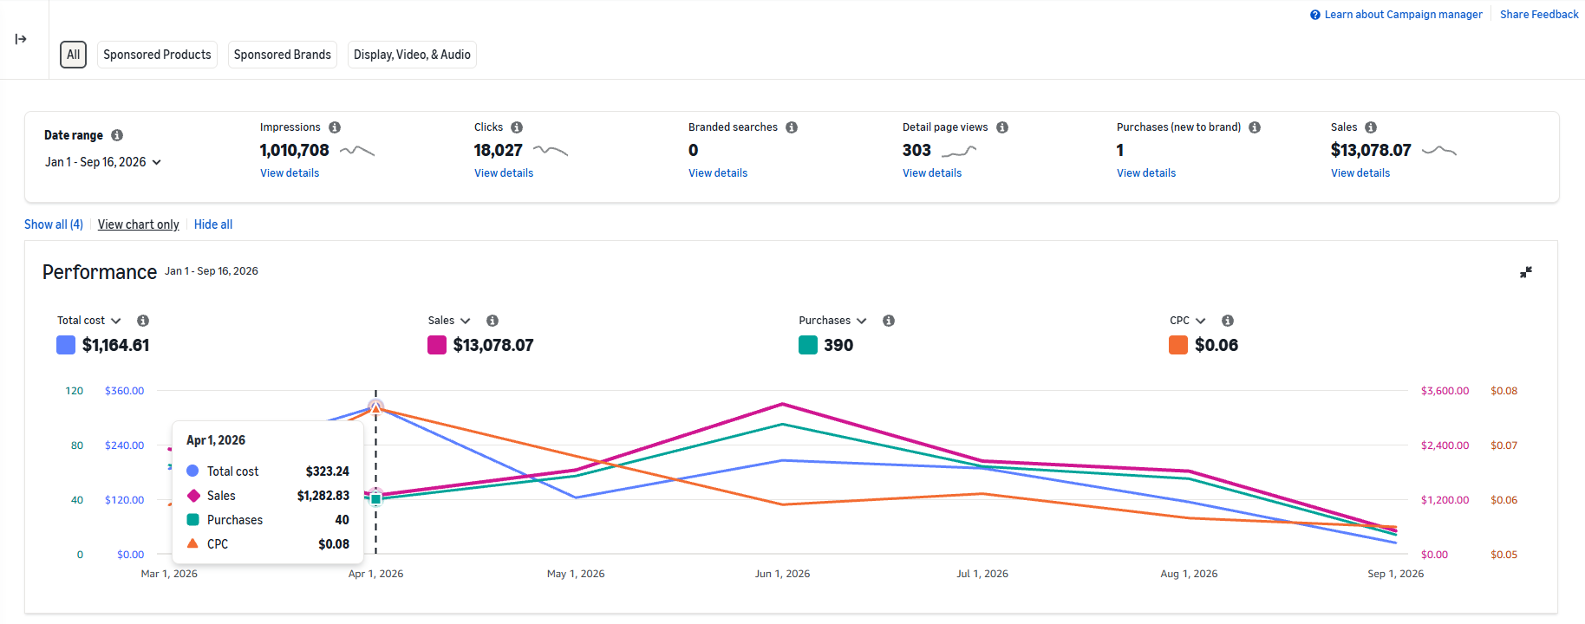Screen dimensions: 1585x624
Task: Click the blue Total cost color swatch
Action: click(66, 345)
